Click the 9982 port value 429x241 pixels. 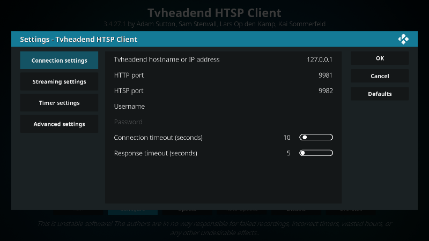(x=326, y=91)
